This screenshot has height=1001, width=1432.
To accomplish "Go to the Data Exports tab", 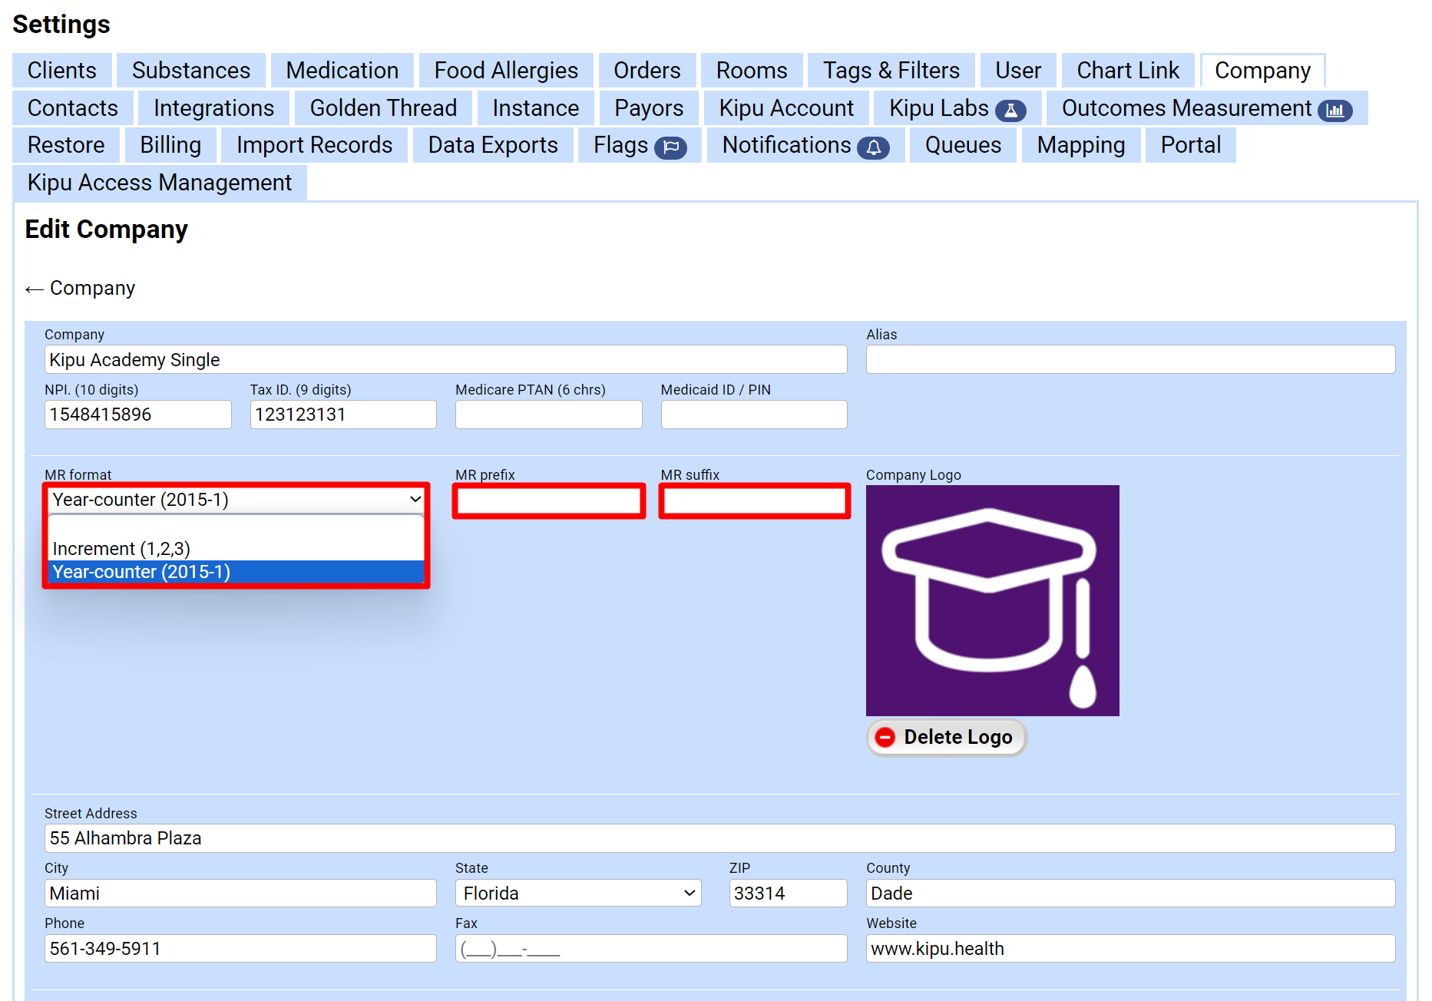I will (492, 145).
